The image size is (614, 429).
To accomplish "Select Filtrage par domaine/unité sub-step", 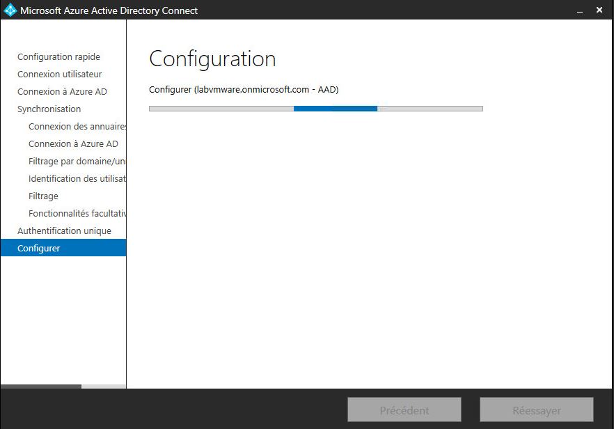I will (77, 161).
